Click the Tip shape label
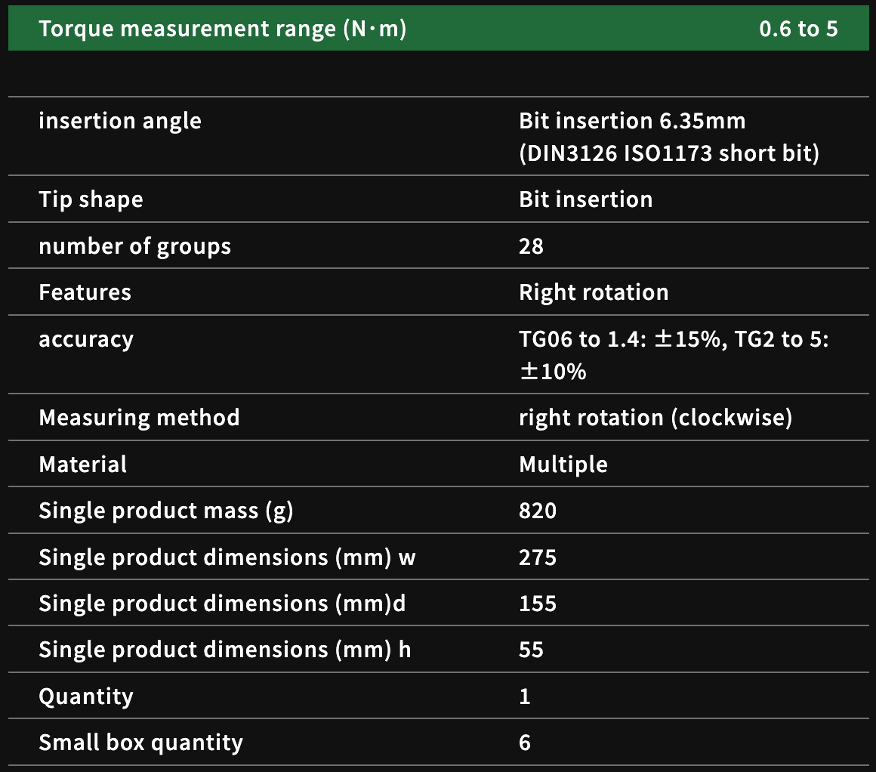The height and width of the screenshot is (772, 876). [91, 199]
